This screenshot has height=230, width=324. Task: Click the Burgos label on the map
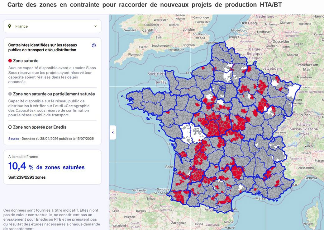[141, 211]
